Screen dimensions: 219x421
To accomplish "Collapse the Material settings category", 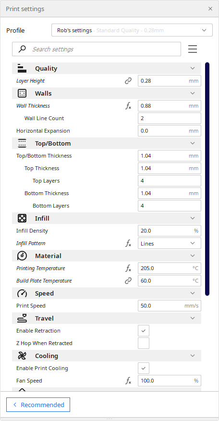I will click(x=107, y=256).
